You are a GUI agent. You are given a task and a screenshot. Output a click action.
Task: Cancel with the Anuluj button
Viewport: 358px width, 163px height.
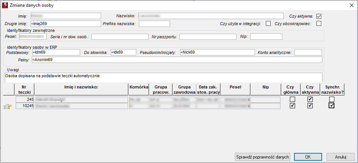click(340, 157)
